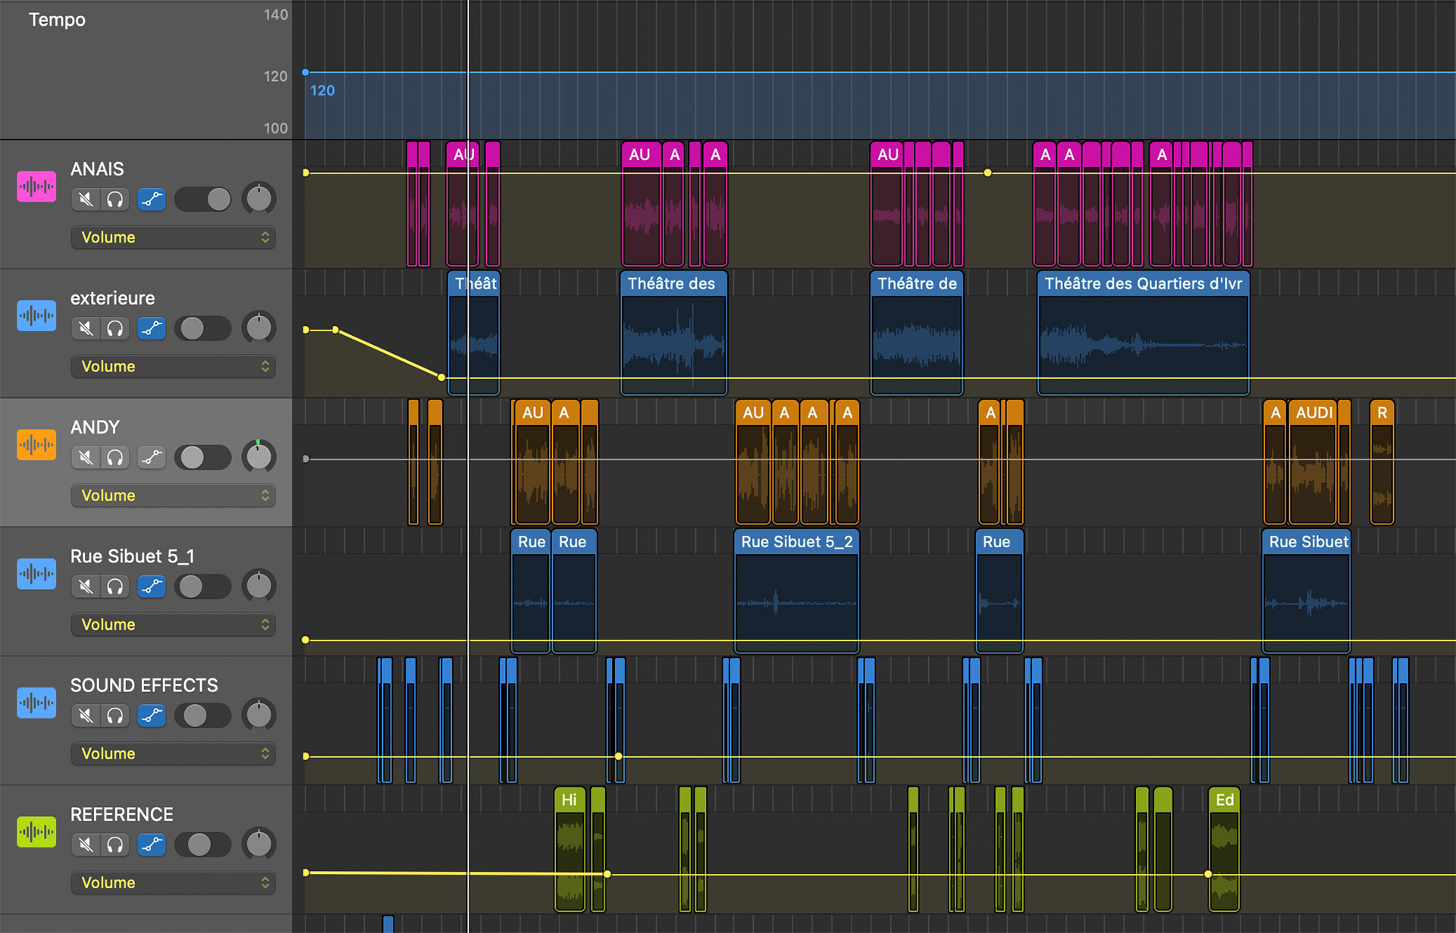Solo the exterieure track with the headphones icon
1456x933 pixels.
click(115, 328)
